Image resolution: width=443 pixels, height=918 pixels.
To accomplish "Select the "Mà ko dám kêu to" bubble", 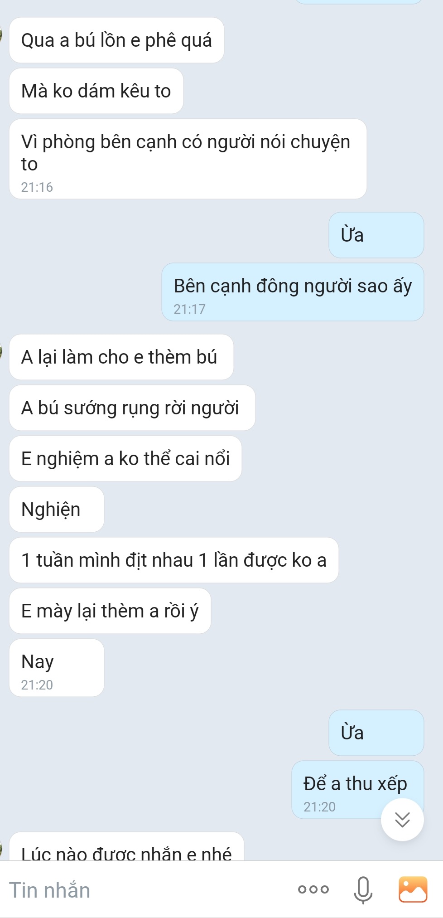I will pyautogui.click(x=96, y=91).
